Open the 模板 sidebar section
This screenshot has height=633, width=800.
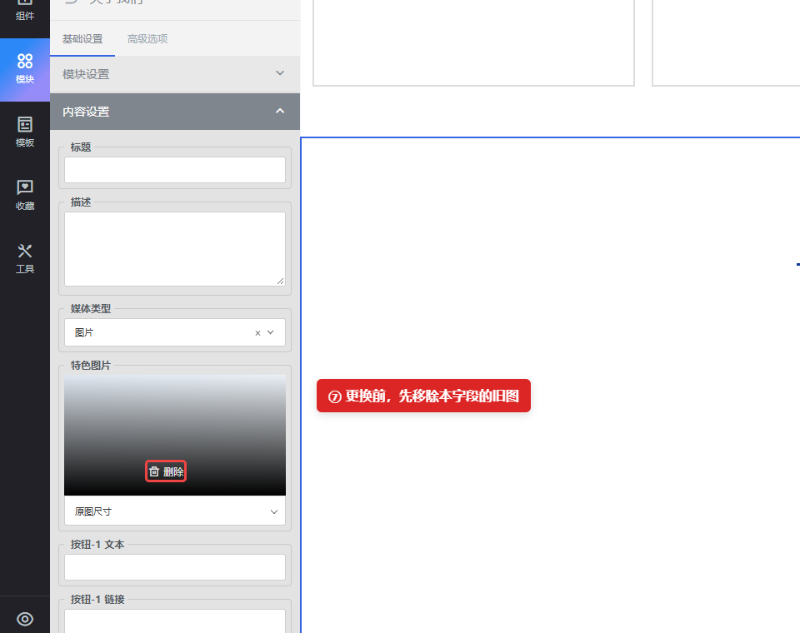24,132
